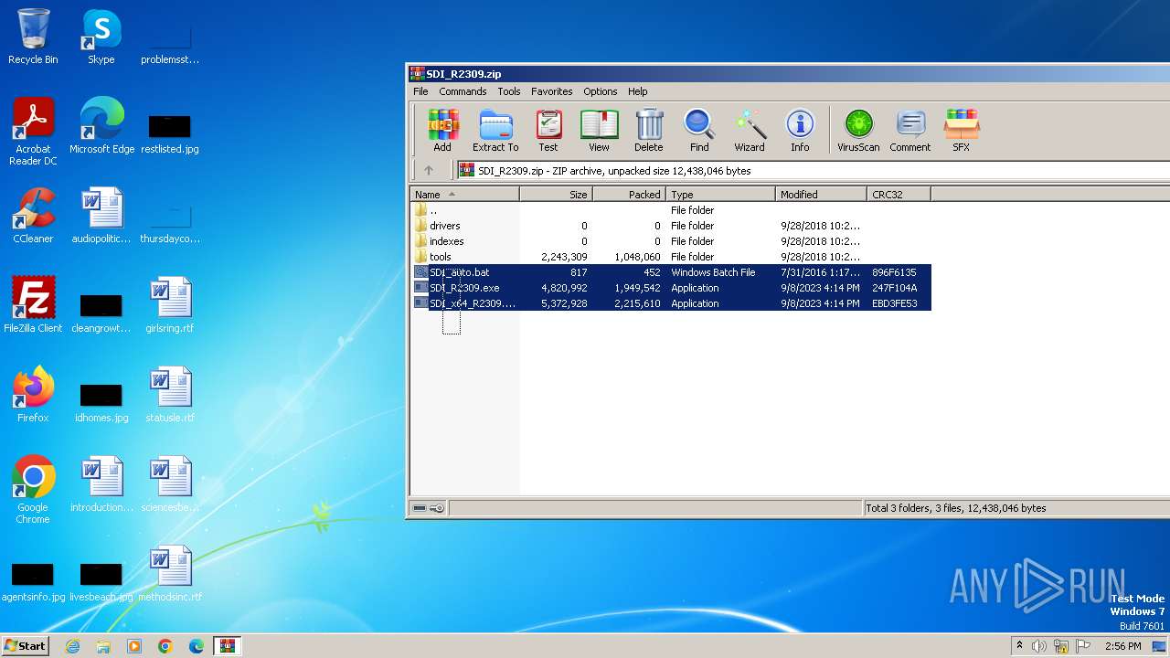
Task: Click the Start button
Action: (x=25, y=645)
